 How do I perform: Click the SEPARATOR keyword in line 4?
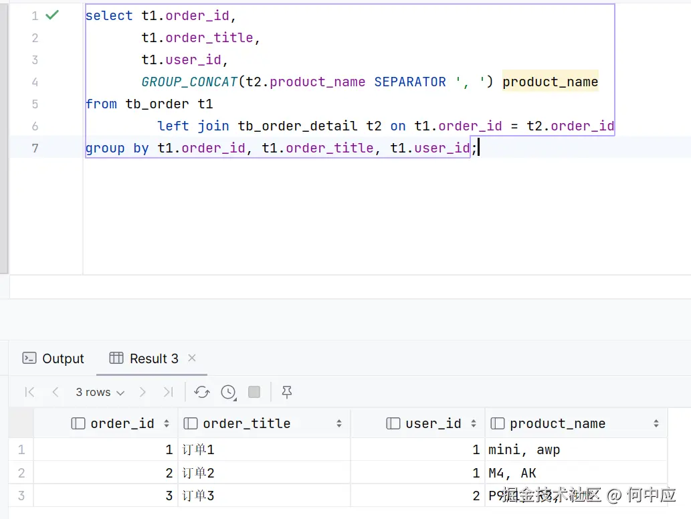(x=410, y=82)
